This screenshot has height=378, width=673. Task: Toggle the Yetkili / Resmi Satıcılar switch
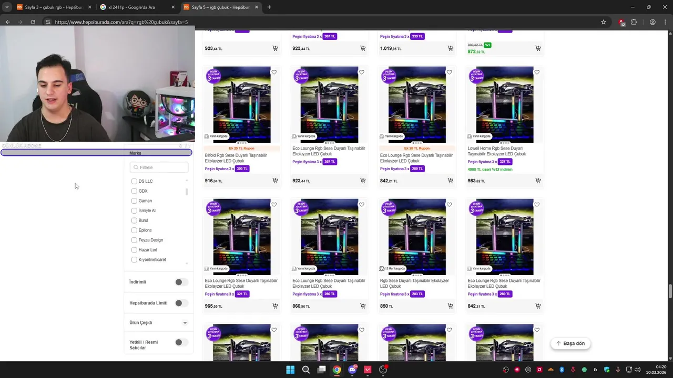point(181,342)
